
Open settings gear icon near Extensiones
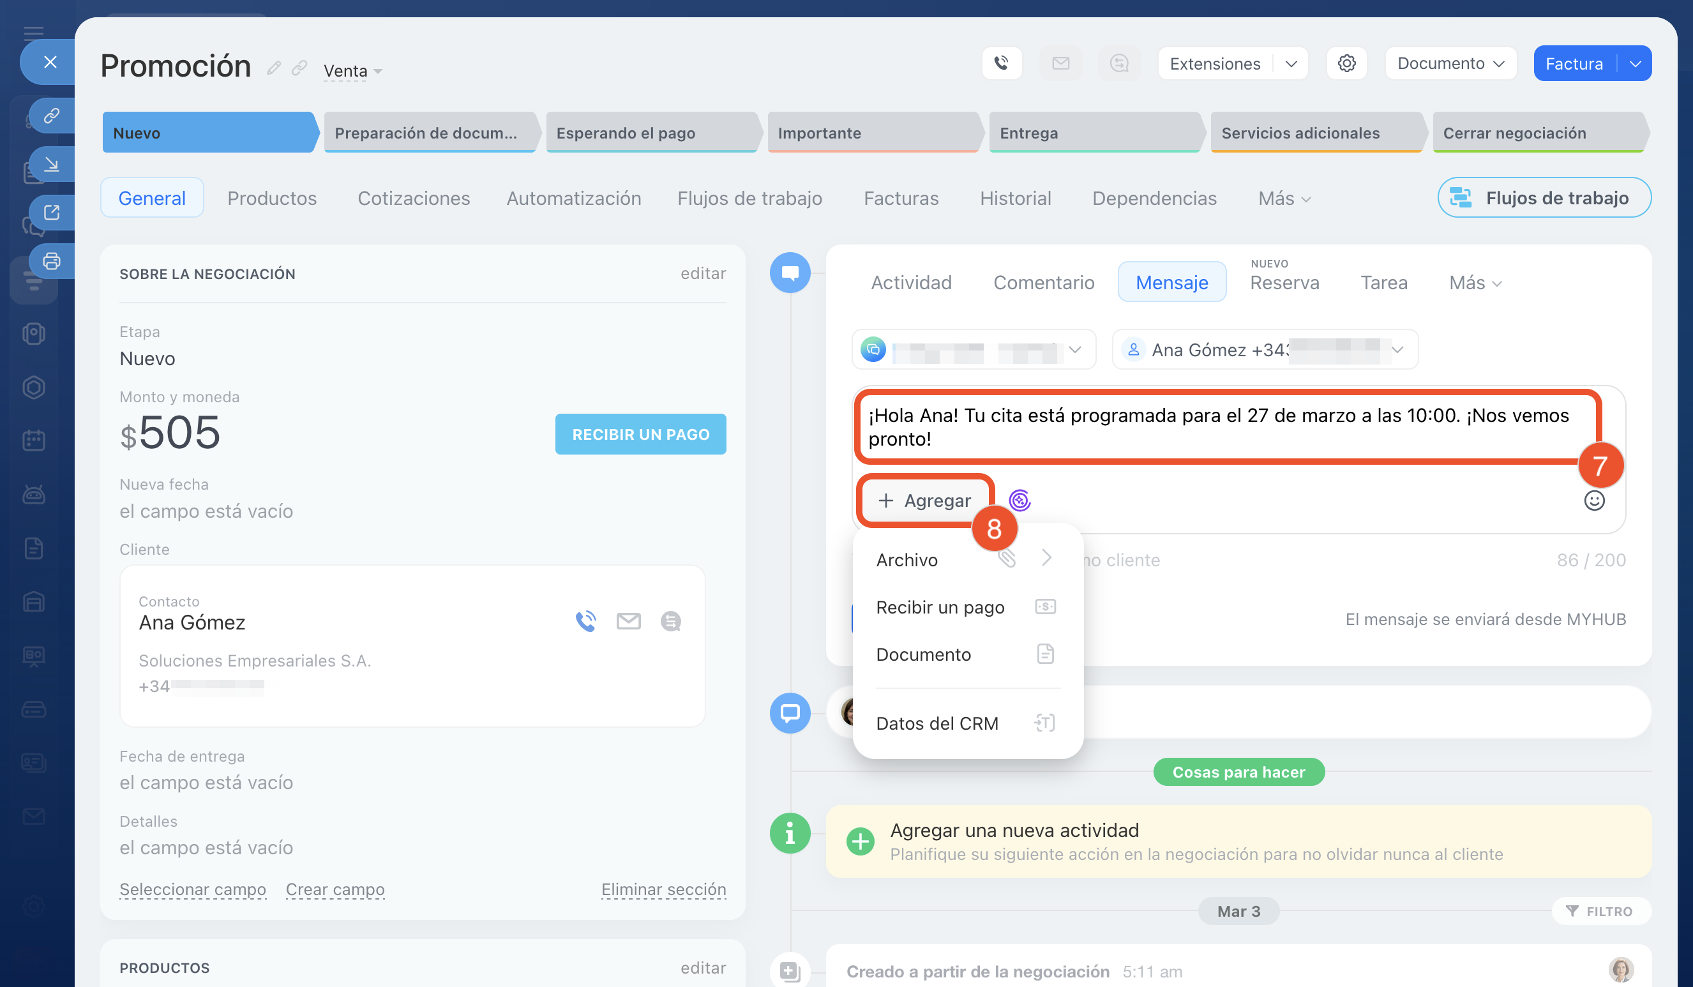[1346, 63]
